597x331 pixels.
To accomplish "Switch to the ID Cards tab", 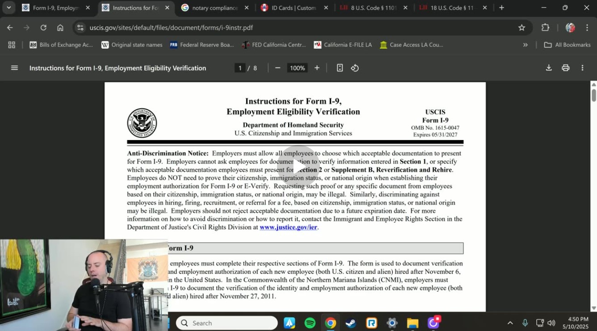I will coord(294,8).
